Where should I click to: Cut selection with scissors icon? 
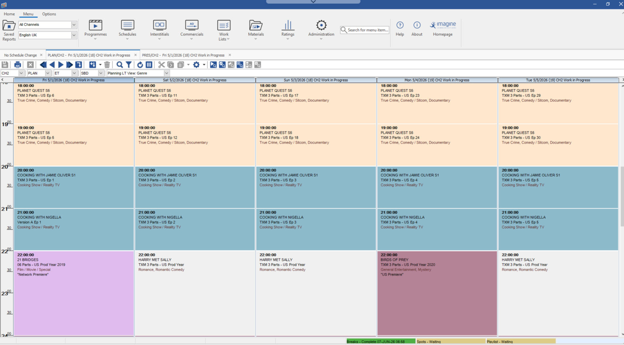(x=161, y=65)
